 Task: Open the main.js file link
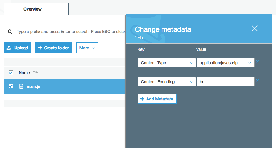[33, 86]
